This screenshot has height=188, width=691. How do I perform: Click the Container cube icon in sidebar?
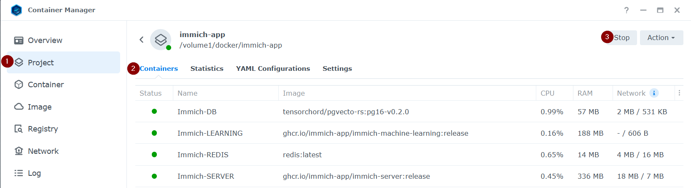19,84
